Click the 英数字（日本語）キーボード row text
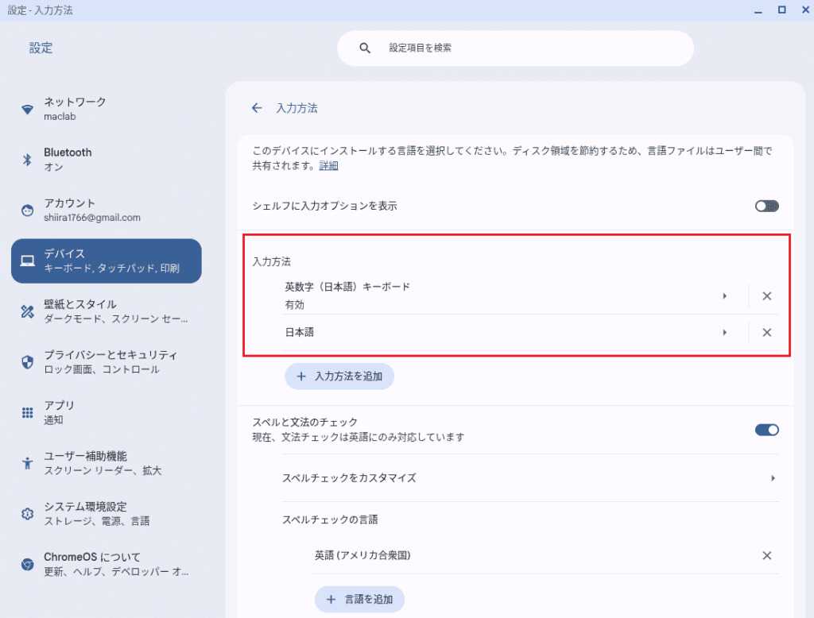Image resolution: width=814 pixels, height=618 pixels. (347, 287)
